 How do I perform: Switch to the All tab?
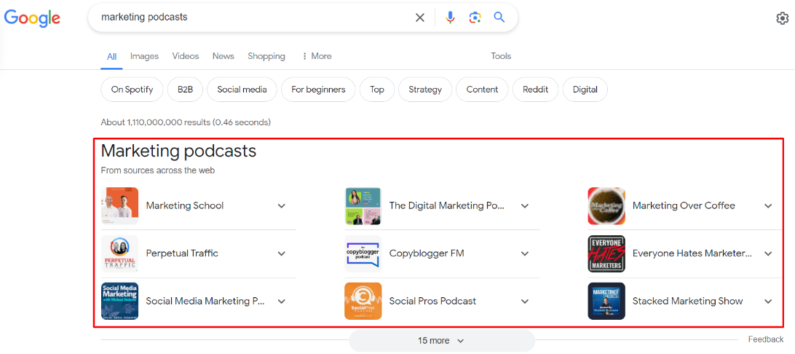coord(111,56)
